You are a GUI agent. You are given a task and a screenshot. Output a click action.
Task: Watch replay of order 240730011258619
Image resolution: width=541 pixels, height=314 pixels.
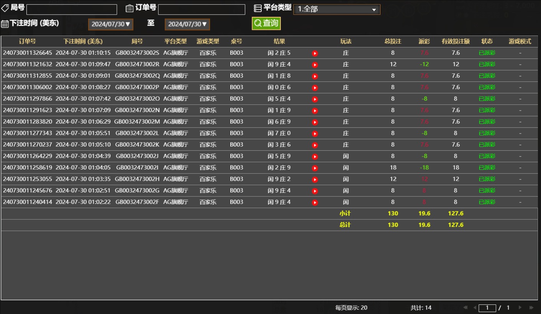[x=315, y=168]
